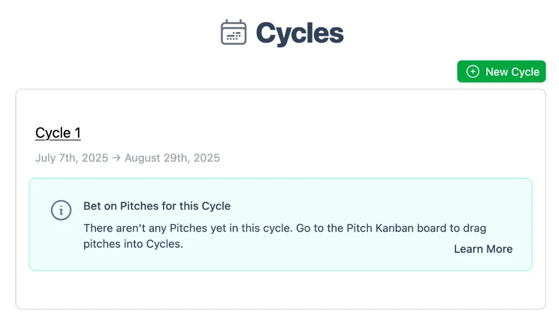Select the August 29th, 2025 end date

pyautogui.click(x=172, y=158)
